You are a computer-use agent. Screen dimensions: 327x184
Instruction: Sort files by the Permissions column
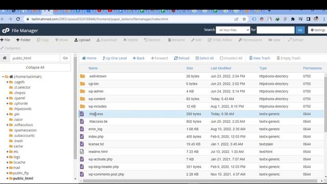click(x=312, y=68)
